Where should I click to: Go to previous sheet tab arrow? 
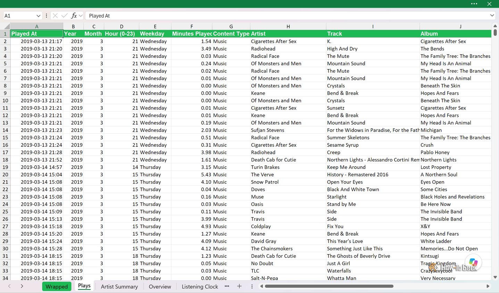click(x=9, y=286)
